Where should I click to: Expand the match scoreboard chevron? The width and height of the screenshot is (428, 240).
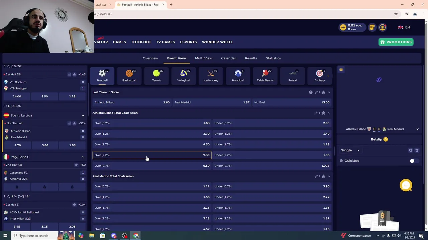pos(418,129)
